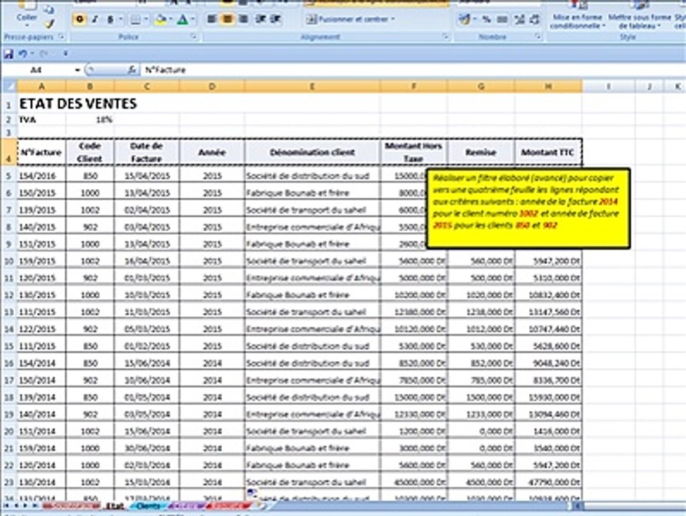Click formula bar showing N°Facture
This screenshot has height=516, width=686.
pyautogui.click(x=411, y=70)
